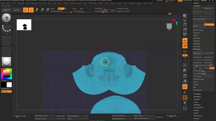Select the Rotate transform icon
The image size is (216, 121).
click(x=48, y=10)
